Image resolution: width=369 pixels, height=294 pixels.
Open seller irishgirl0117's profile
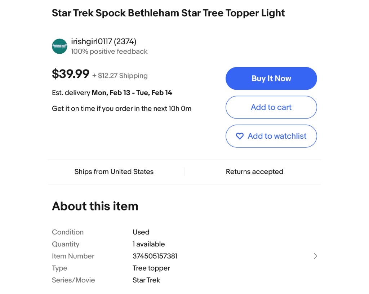point(103,41)
